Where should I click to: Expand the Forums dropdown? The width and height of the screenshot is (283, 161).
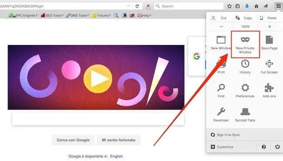[101, 16]
